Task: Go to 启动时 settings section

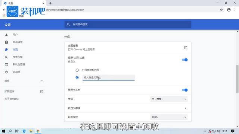Action: (16, 72)
